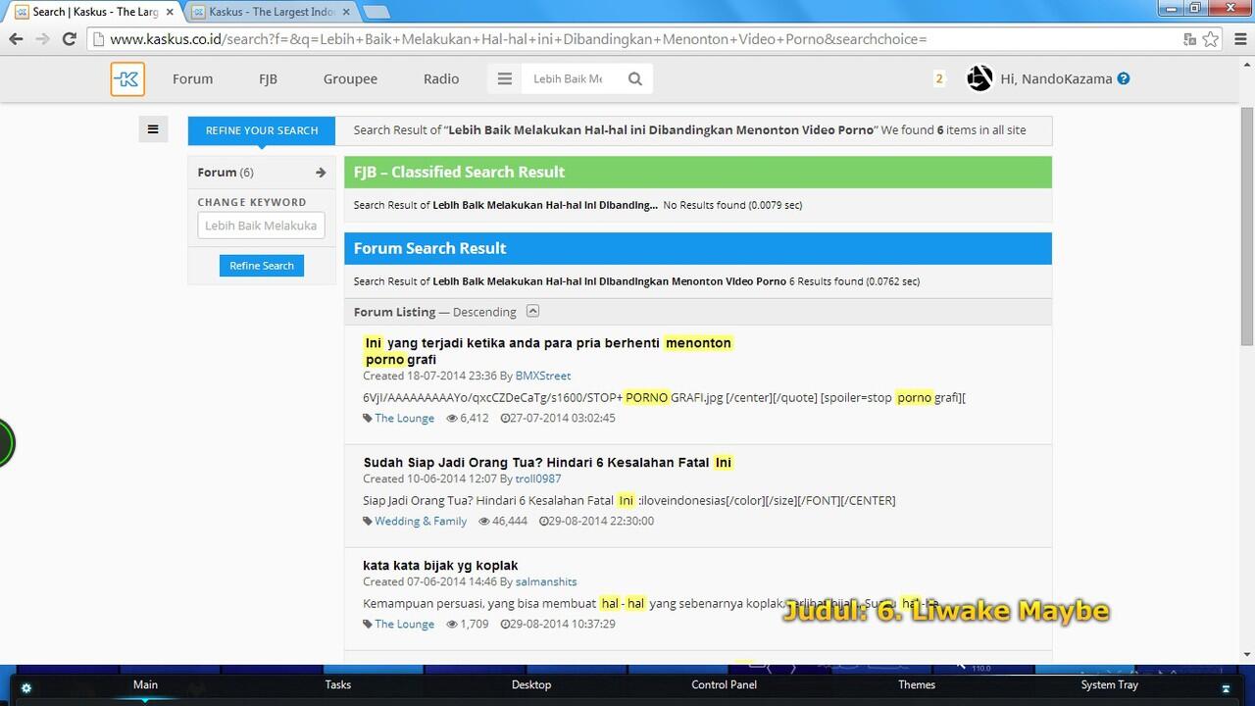Image resolution: width=1255 pixels, height=706 pixels.
Task: Select Tasks in the bottom dock
Action: click(338, 684)
